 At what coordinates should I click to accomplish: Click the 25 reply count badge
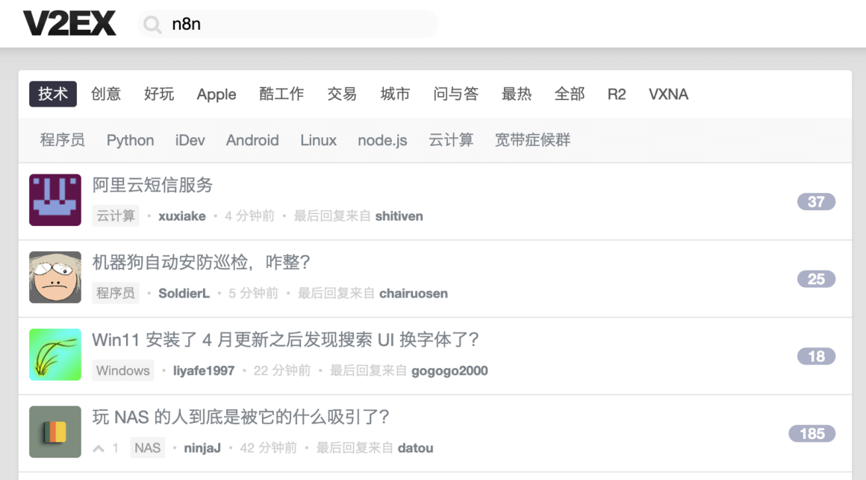[816, 279]
